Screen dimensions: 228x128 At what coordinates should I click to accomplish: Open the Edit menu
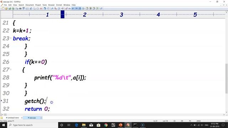coord(10,5)
